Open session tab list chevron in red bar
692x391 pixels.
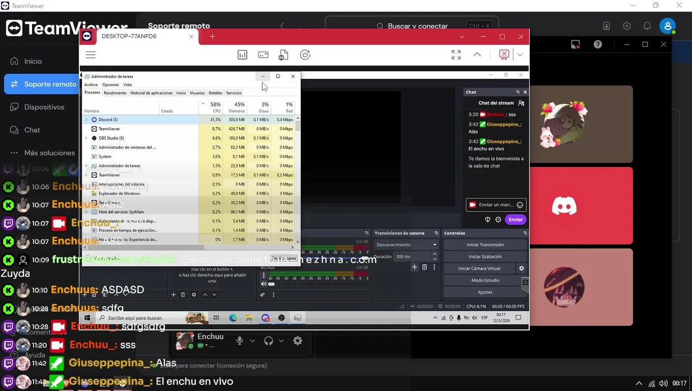[462, 37]
